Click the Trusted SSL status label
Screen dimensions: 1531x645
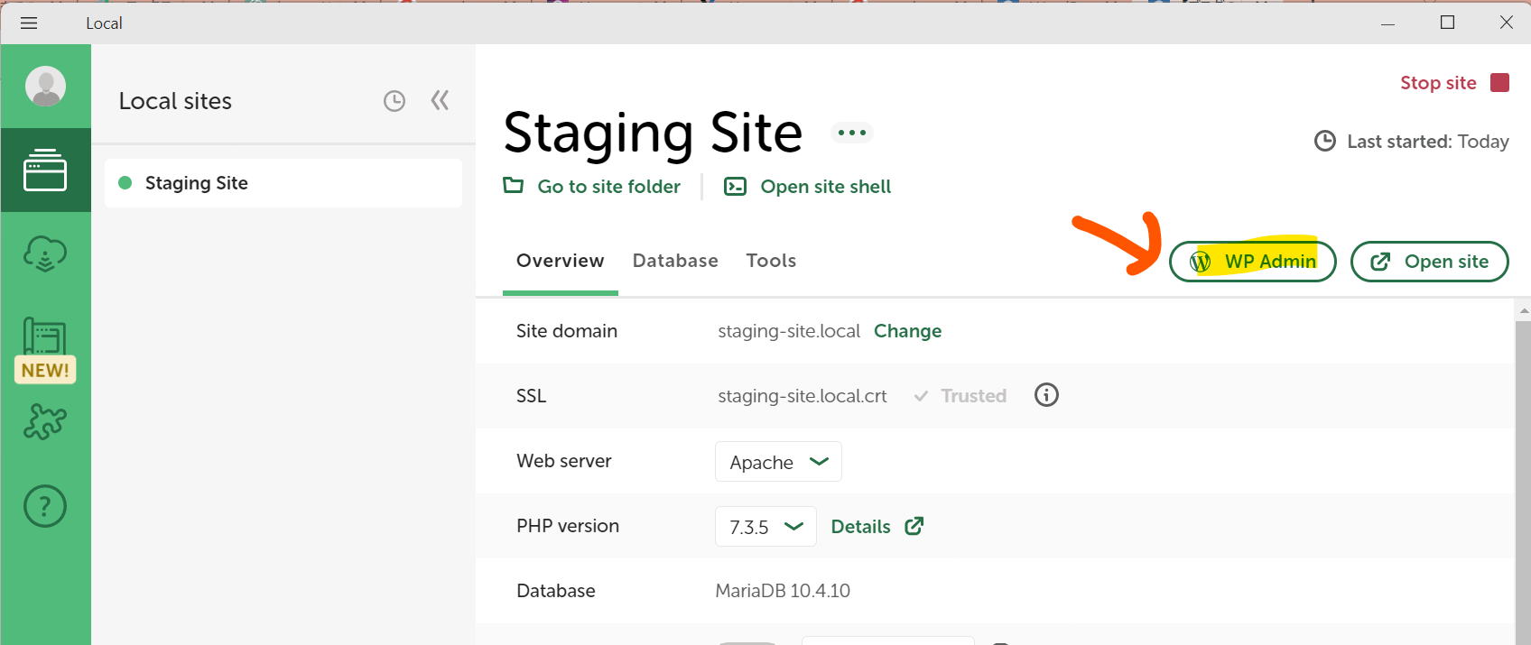pyautogui.click(x=960, y=396)
